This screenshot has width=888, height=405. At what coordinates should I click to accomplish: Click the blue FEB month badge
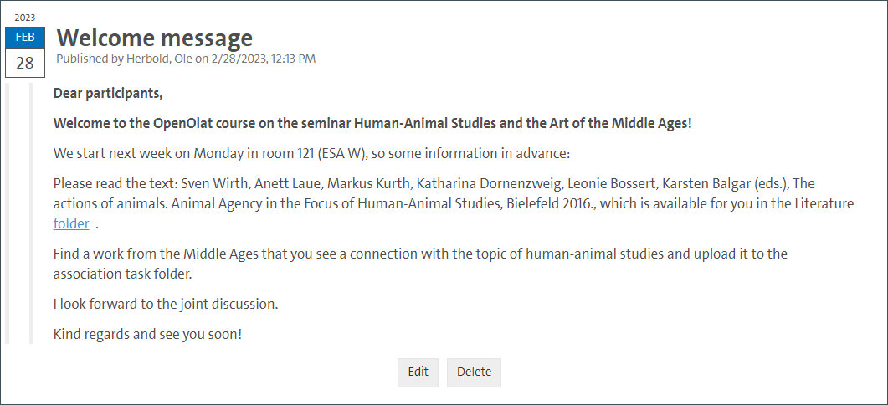tap(25, 38)
